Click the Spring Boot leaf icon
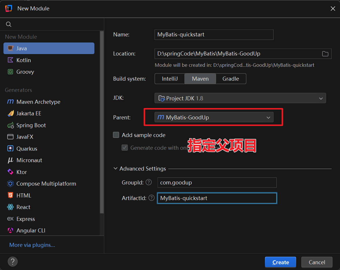 [x=10, y=125]
